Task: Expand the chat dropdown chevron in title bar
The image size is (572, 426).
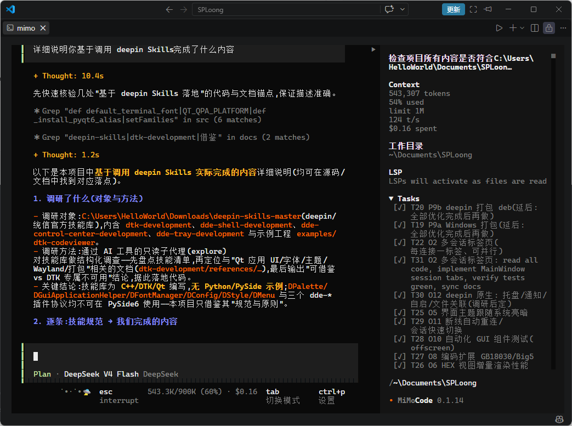Action: pyautogui.click(x=403, y=9)
